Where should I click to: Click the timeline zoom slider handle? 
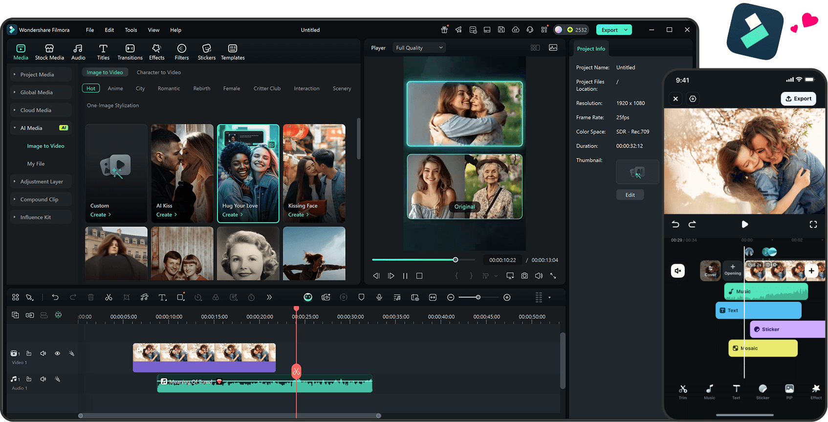pos(478,297)
